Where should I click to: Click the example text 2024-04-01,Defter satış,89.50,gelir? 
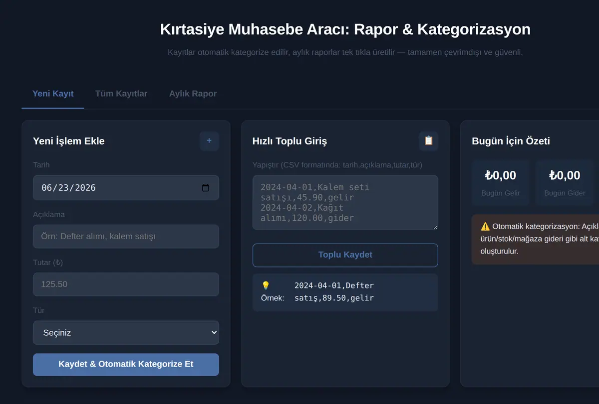(x=334, y=292)
